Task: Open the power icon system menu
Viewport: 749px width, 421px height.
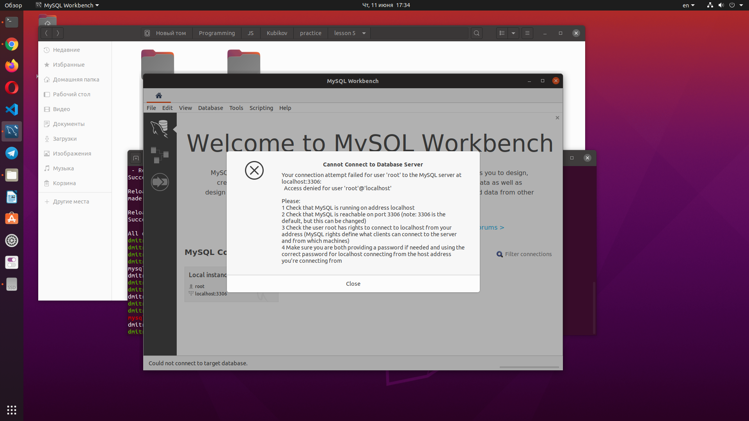Action: coord(732,5)
